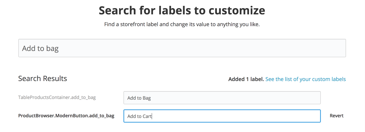
Task: Click the input containing 'Add to Bag'
Action: (222, 98)
